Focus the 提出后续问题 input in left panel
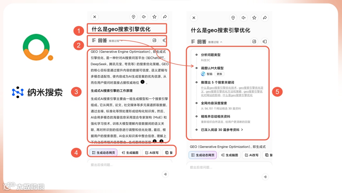This screenshot has height=193, width=342. click(130, 165)
